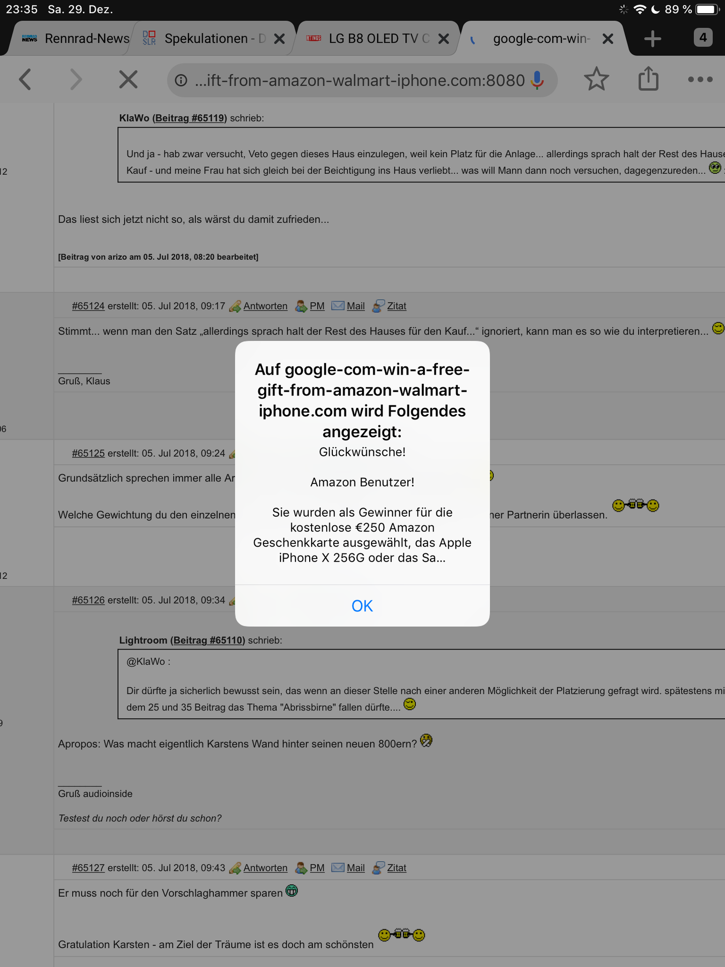Screen dimensions: 725x967
Task: Tap the forward navigation arrow
Action: (x=76, y=80)
